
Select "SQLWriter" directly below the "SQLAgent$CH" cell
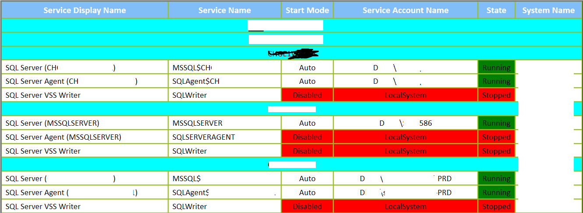[225, 95]
